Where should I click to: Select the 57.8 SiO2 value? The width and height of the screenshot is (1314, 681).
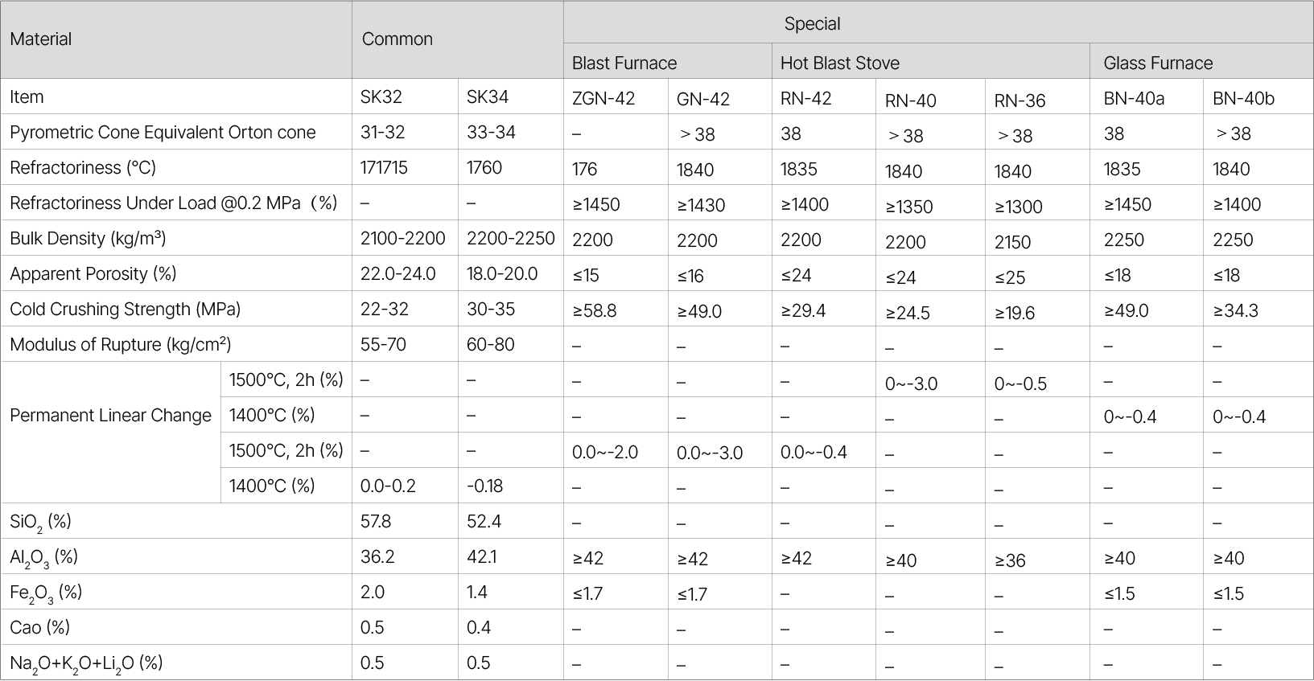376,522
